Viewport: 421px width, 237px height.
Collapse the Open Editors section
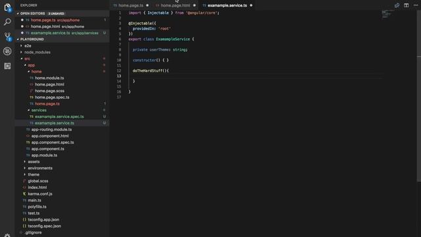point(32,13)
